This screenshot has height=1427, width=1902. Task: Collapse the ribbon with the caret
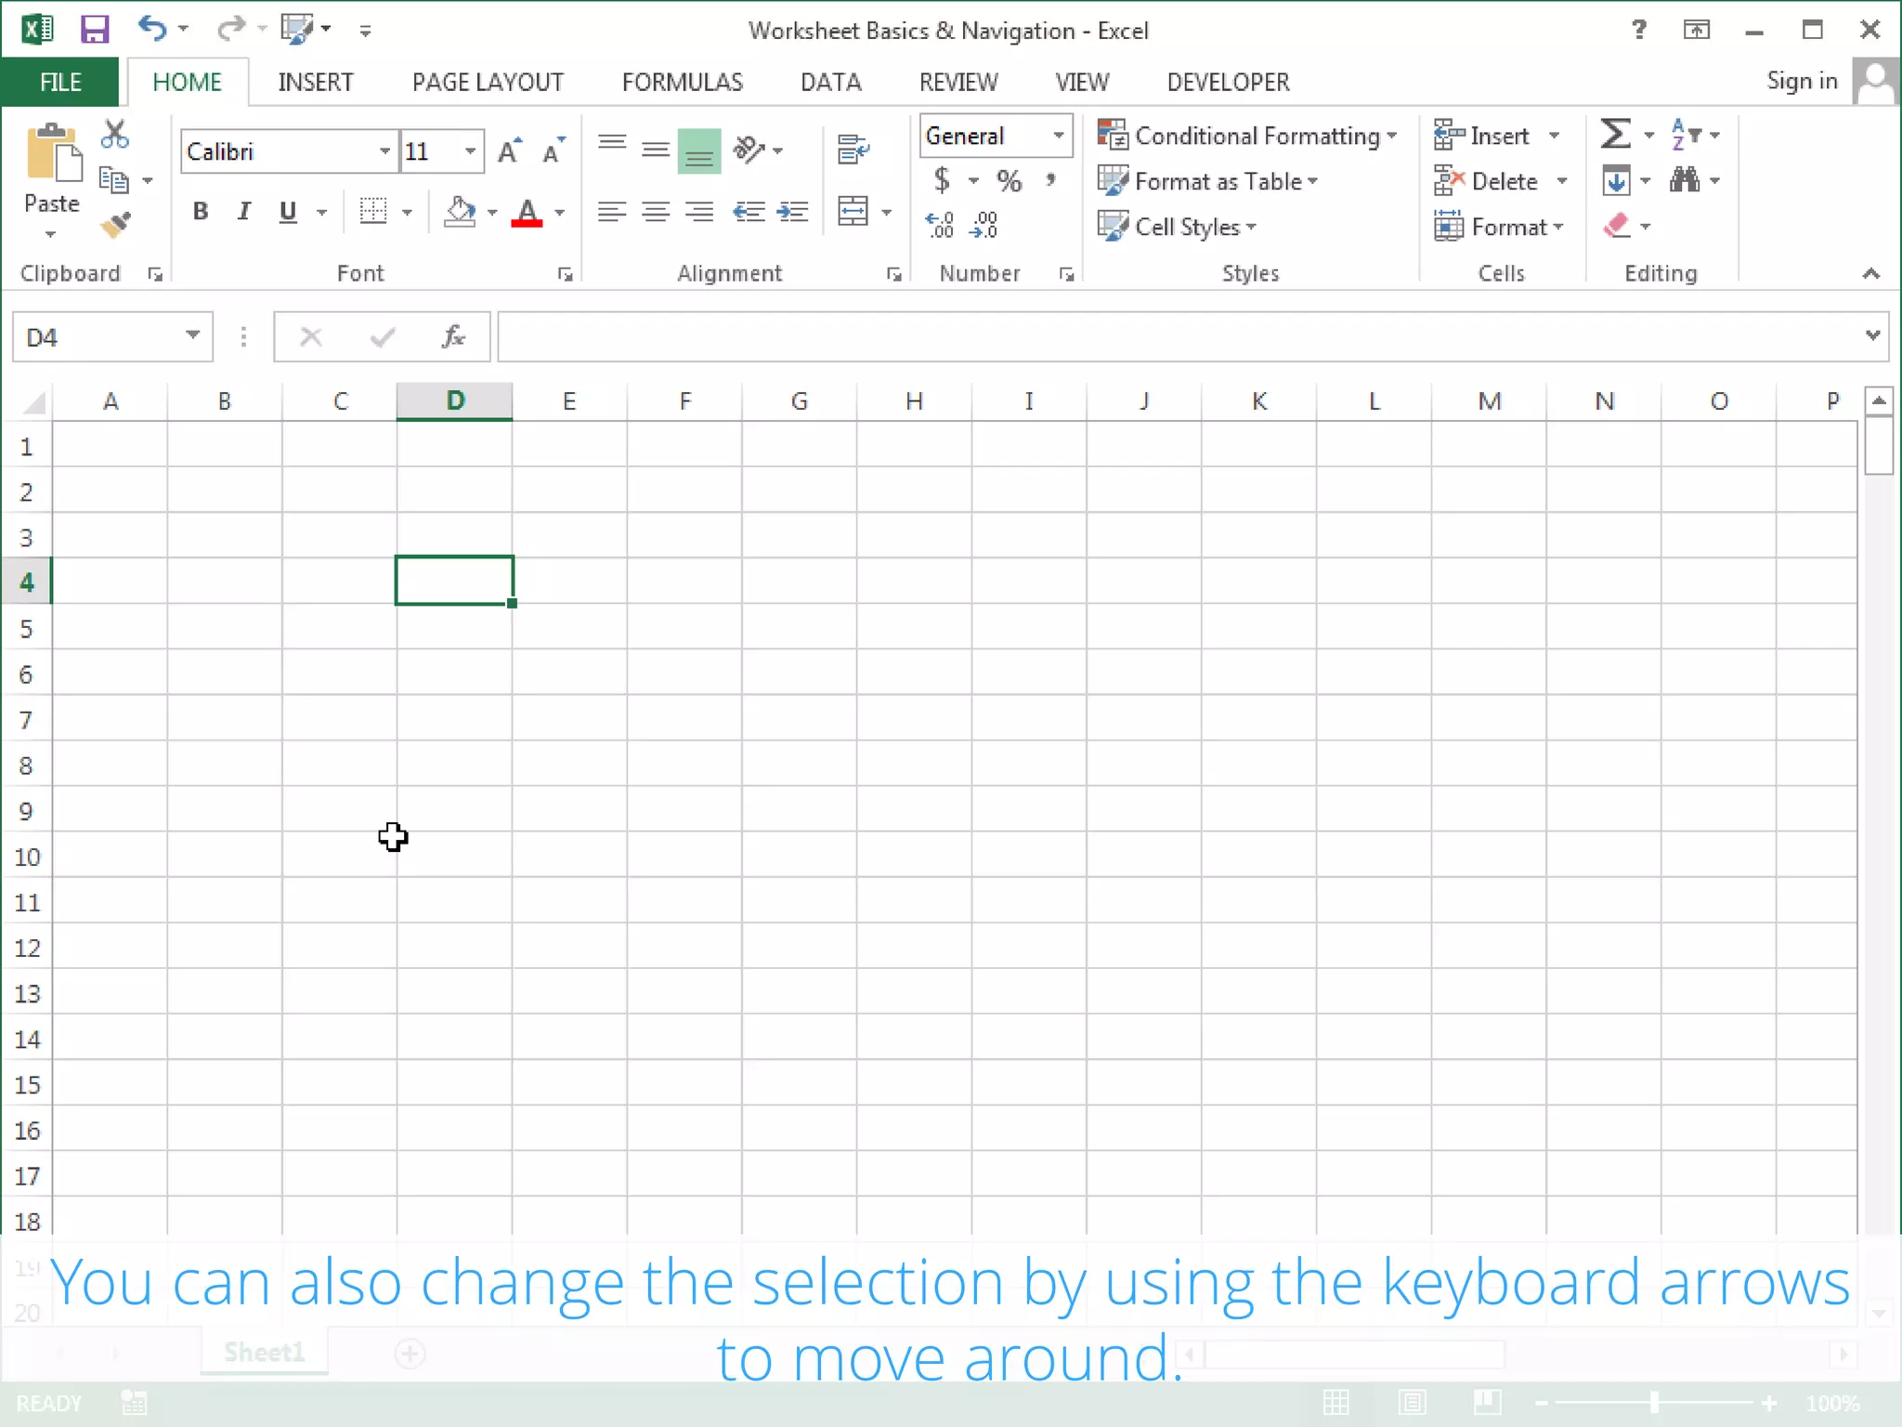1870,273
